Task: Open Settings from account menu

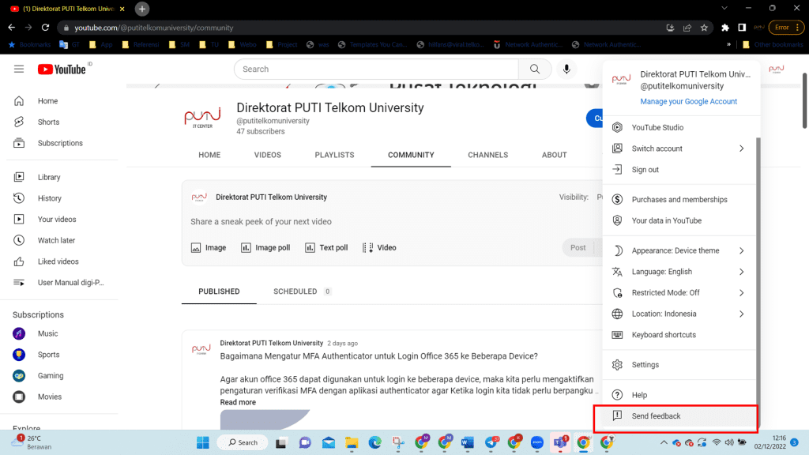Action: point(679,365)
